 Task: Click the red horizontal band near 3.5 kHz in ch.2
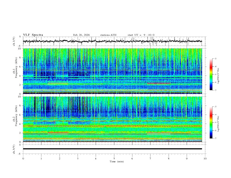pos(112,126)
